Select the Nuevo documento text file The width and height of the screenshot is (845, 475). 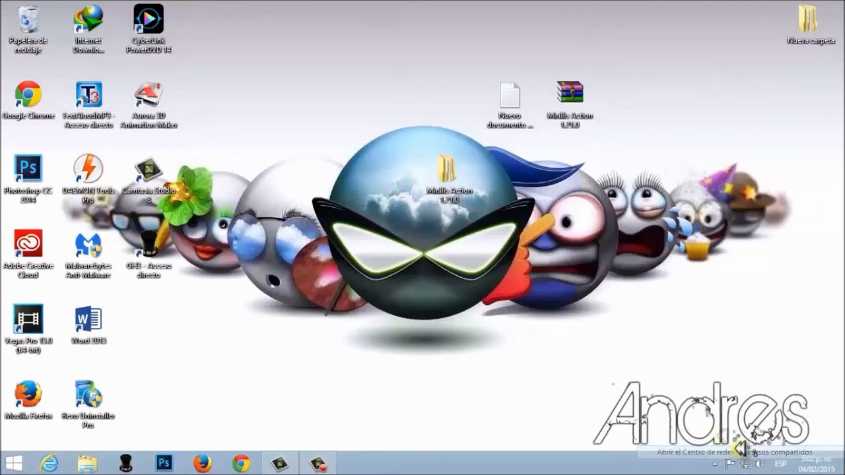pos(510,106)
